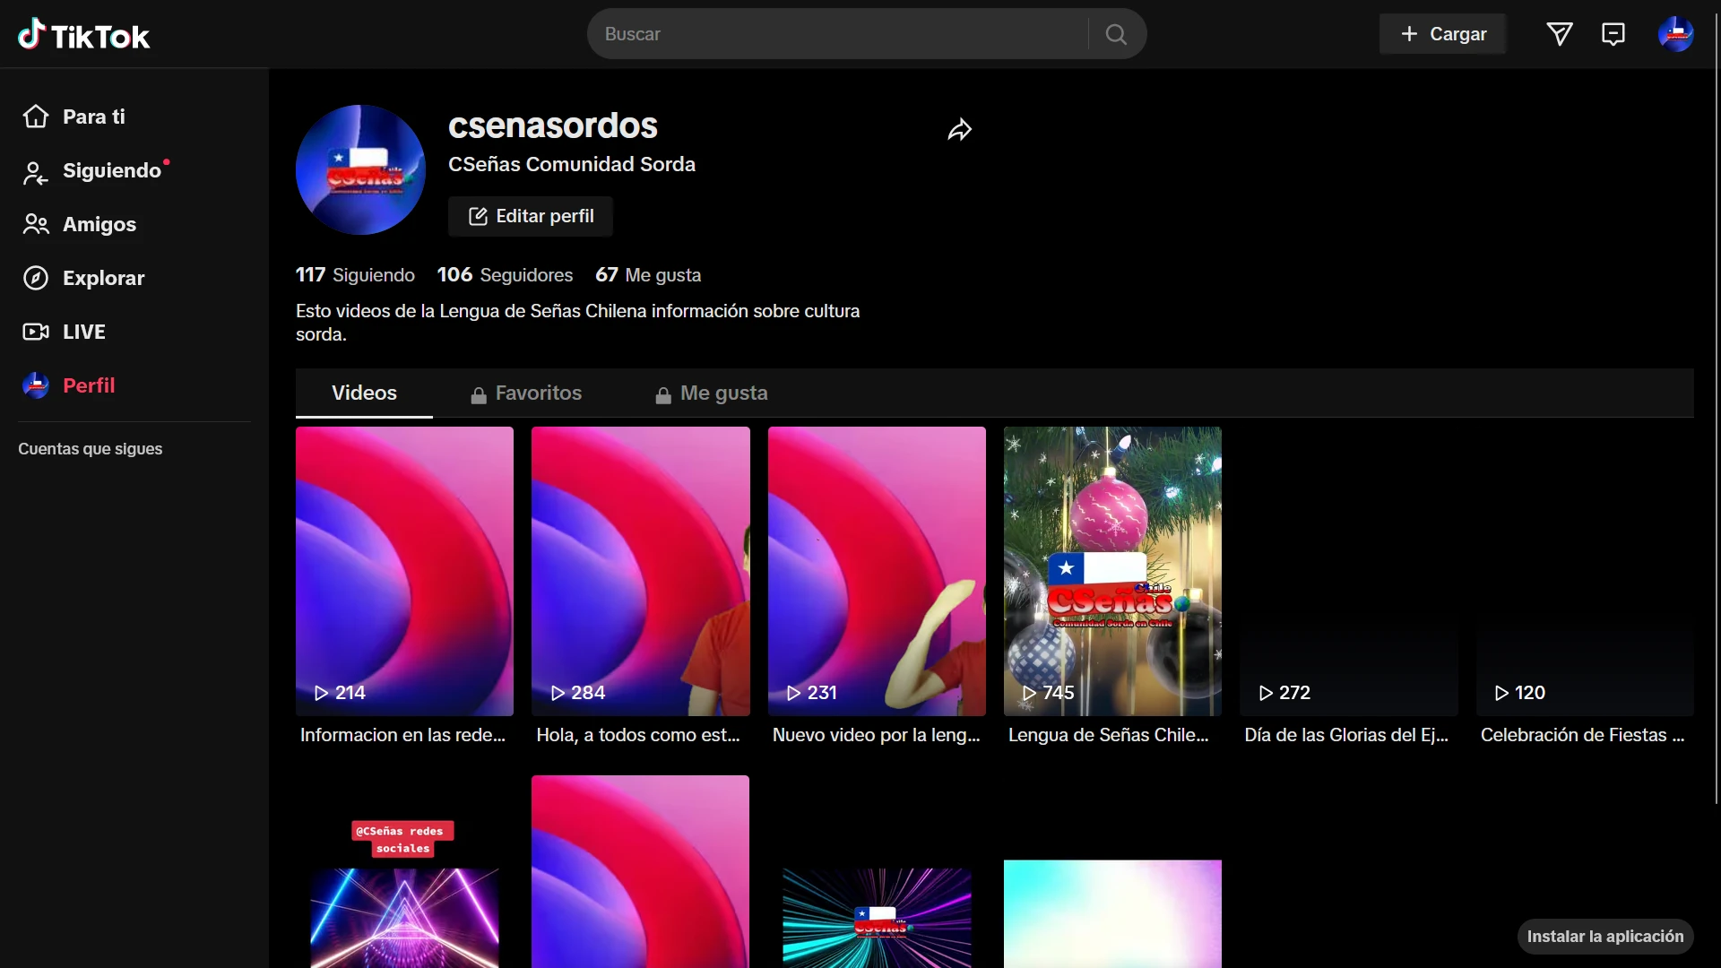
Task: Click the LIVE camera icon
Action: [36, 332]
